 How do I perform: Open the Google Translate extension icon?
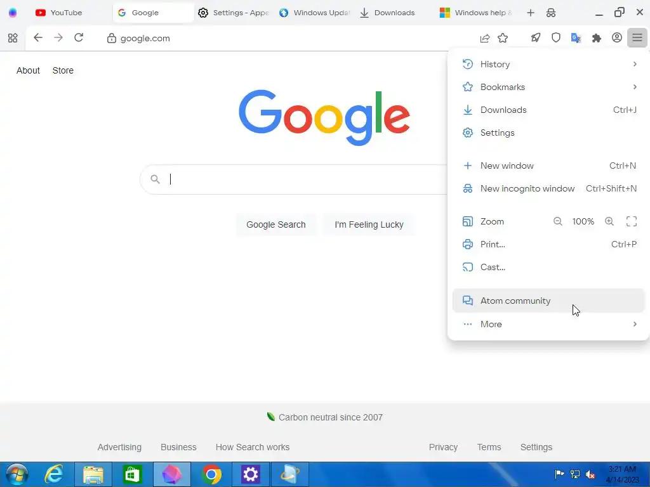[x=576, y=38]
